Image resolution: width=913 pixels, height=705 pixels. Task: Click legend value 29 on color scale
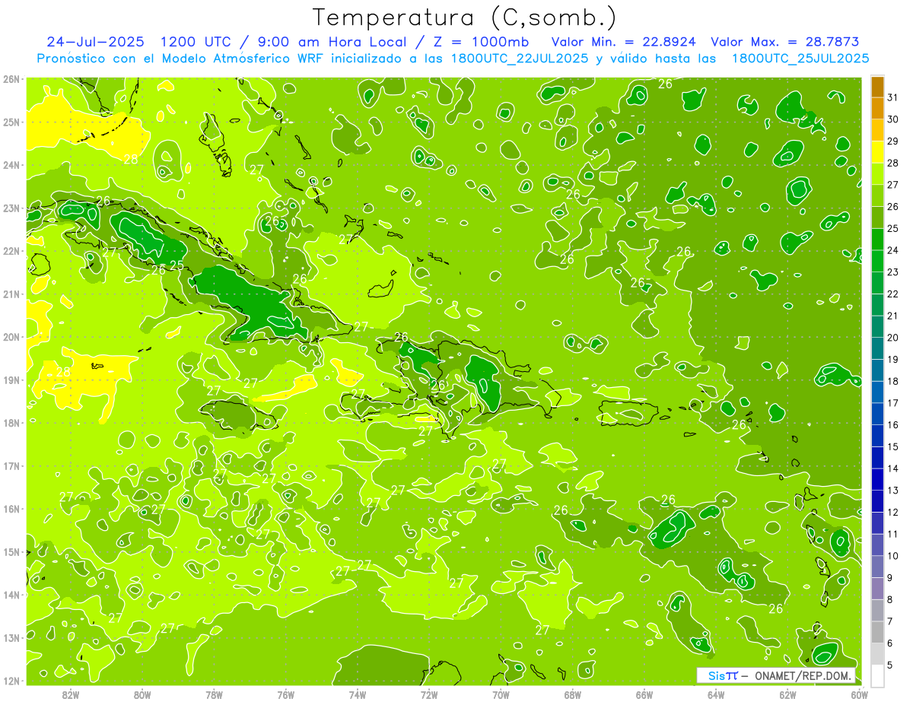pos(893,141)
